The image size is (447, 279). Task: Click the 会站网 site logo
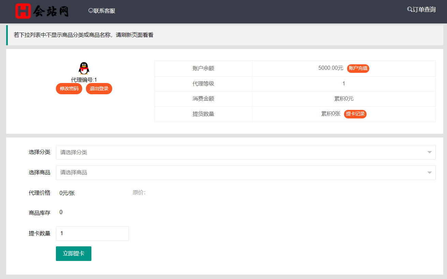[42, 11]
